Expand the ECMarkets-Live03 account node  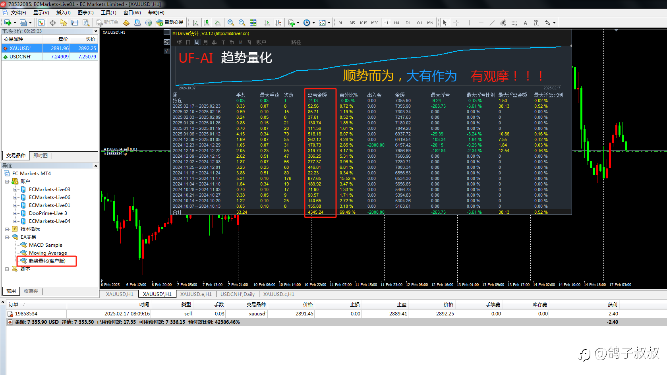[15, 189]
